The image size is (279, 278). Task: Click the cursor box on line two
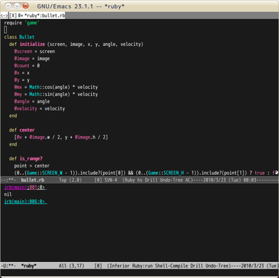(6, 30)
